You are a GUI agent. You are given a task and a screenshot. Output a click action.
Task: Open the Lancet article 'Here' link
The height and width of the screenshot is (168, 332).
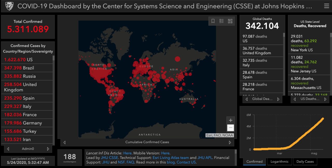pos(127,153)
